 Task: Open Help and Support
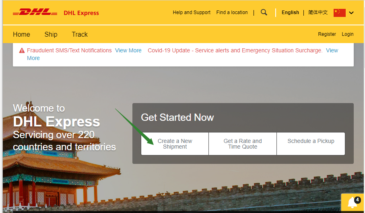(x=192, y=12)
